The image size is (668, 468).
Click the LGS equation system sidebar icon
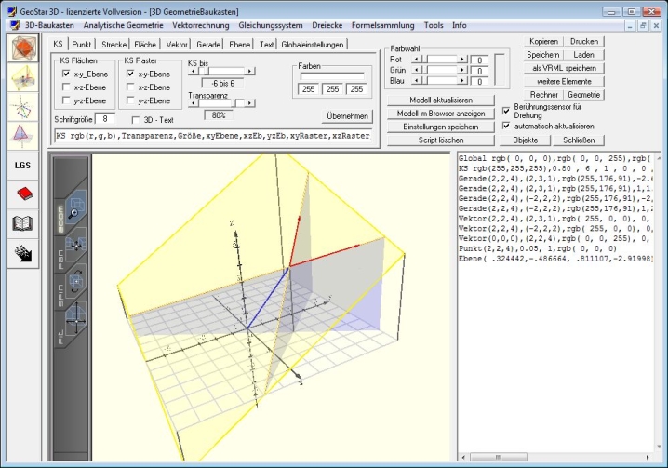[22, 165]
